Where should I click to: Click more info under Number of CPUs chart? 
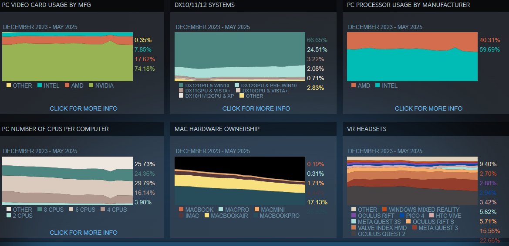tap(84, 233)
